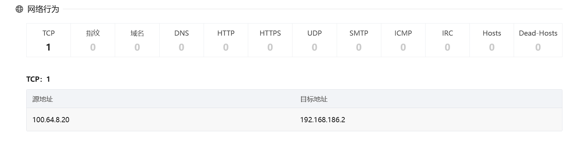Screen dimensions: 578x143
Task: Select the DNS tab
Action: [181, 40]
